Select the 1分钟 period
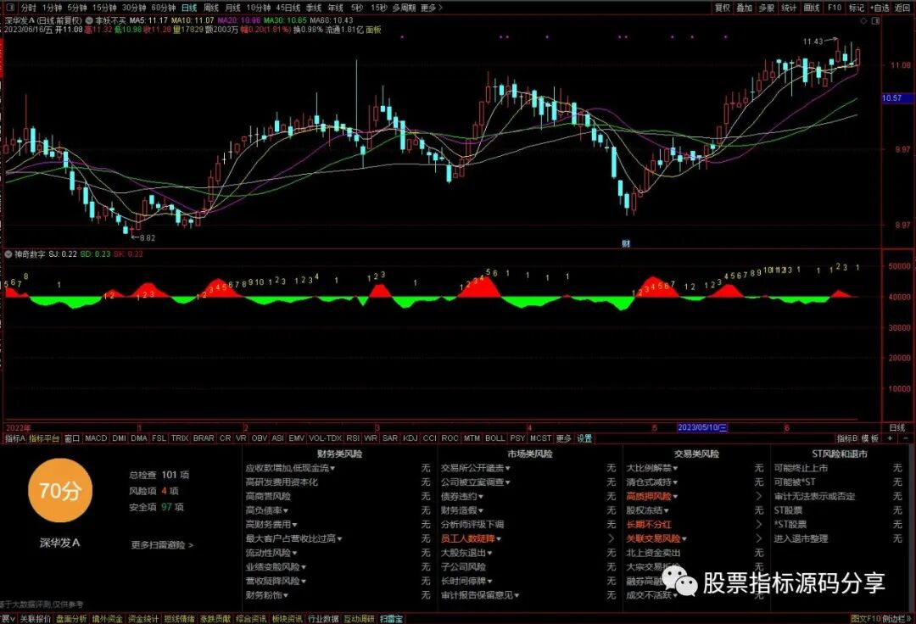This screenshot has height=624, width=916. [x=52, y=8]
